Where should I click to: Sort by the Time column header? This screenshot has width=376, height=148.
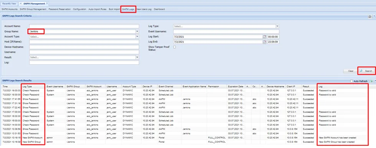point(11,86)
